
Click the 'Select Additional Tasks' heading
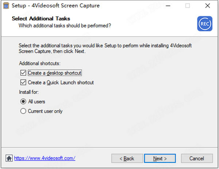pos(41,19)
